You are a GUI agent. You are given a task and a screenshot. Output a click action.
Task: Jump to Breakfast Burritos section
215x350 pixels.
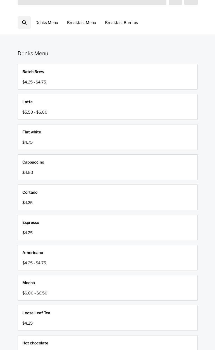point(121,23)
